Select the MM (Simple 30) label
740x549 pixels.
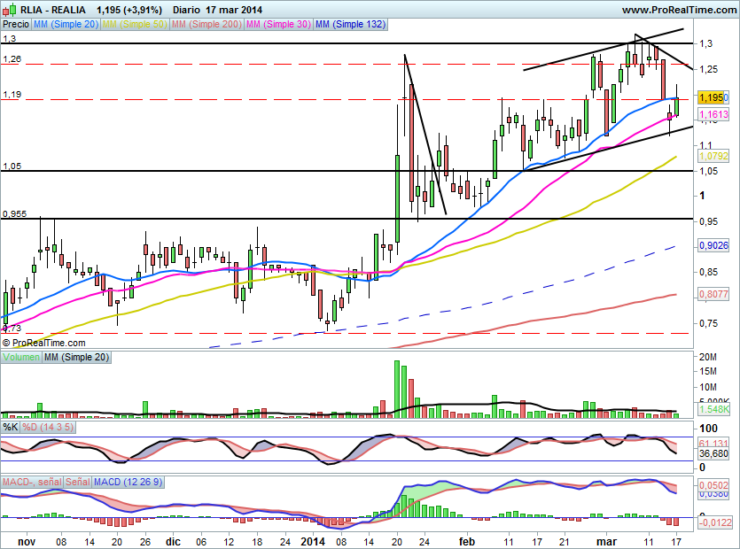(x=278, y=24)
